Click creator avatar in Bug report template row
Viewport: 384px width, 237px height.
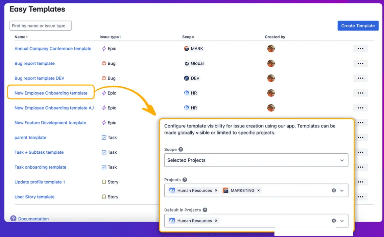click(271, 63)
